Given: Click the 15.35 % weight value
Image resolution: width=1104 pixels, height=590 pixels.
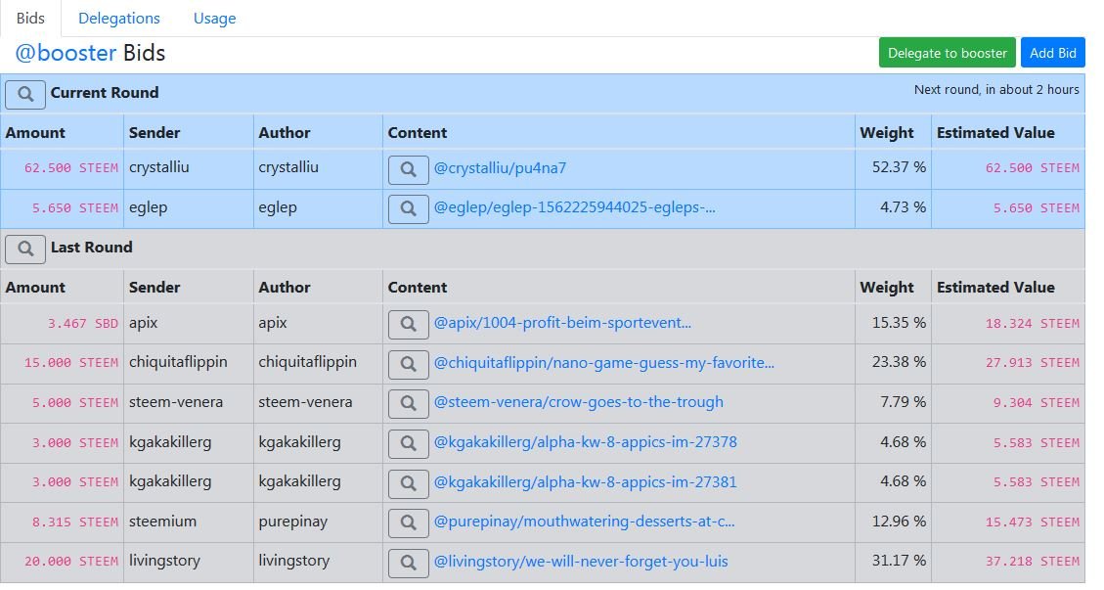Looking at the screenshot, I should [899, 322].
